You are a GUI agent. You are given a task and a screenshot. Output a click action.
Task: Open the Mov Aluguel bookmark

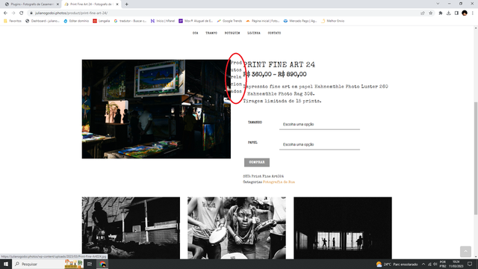196,21
